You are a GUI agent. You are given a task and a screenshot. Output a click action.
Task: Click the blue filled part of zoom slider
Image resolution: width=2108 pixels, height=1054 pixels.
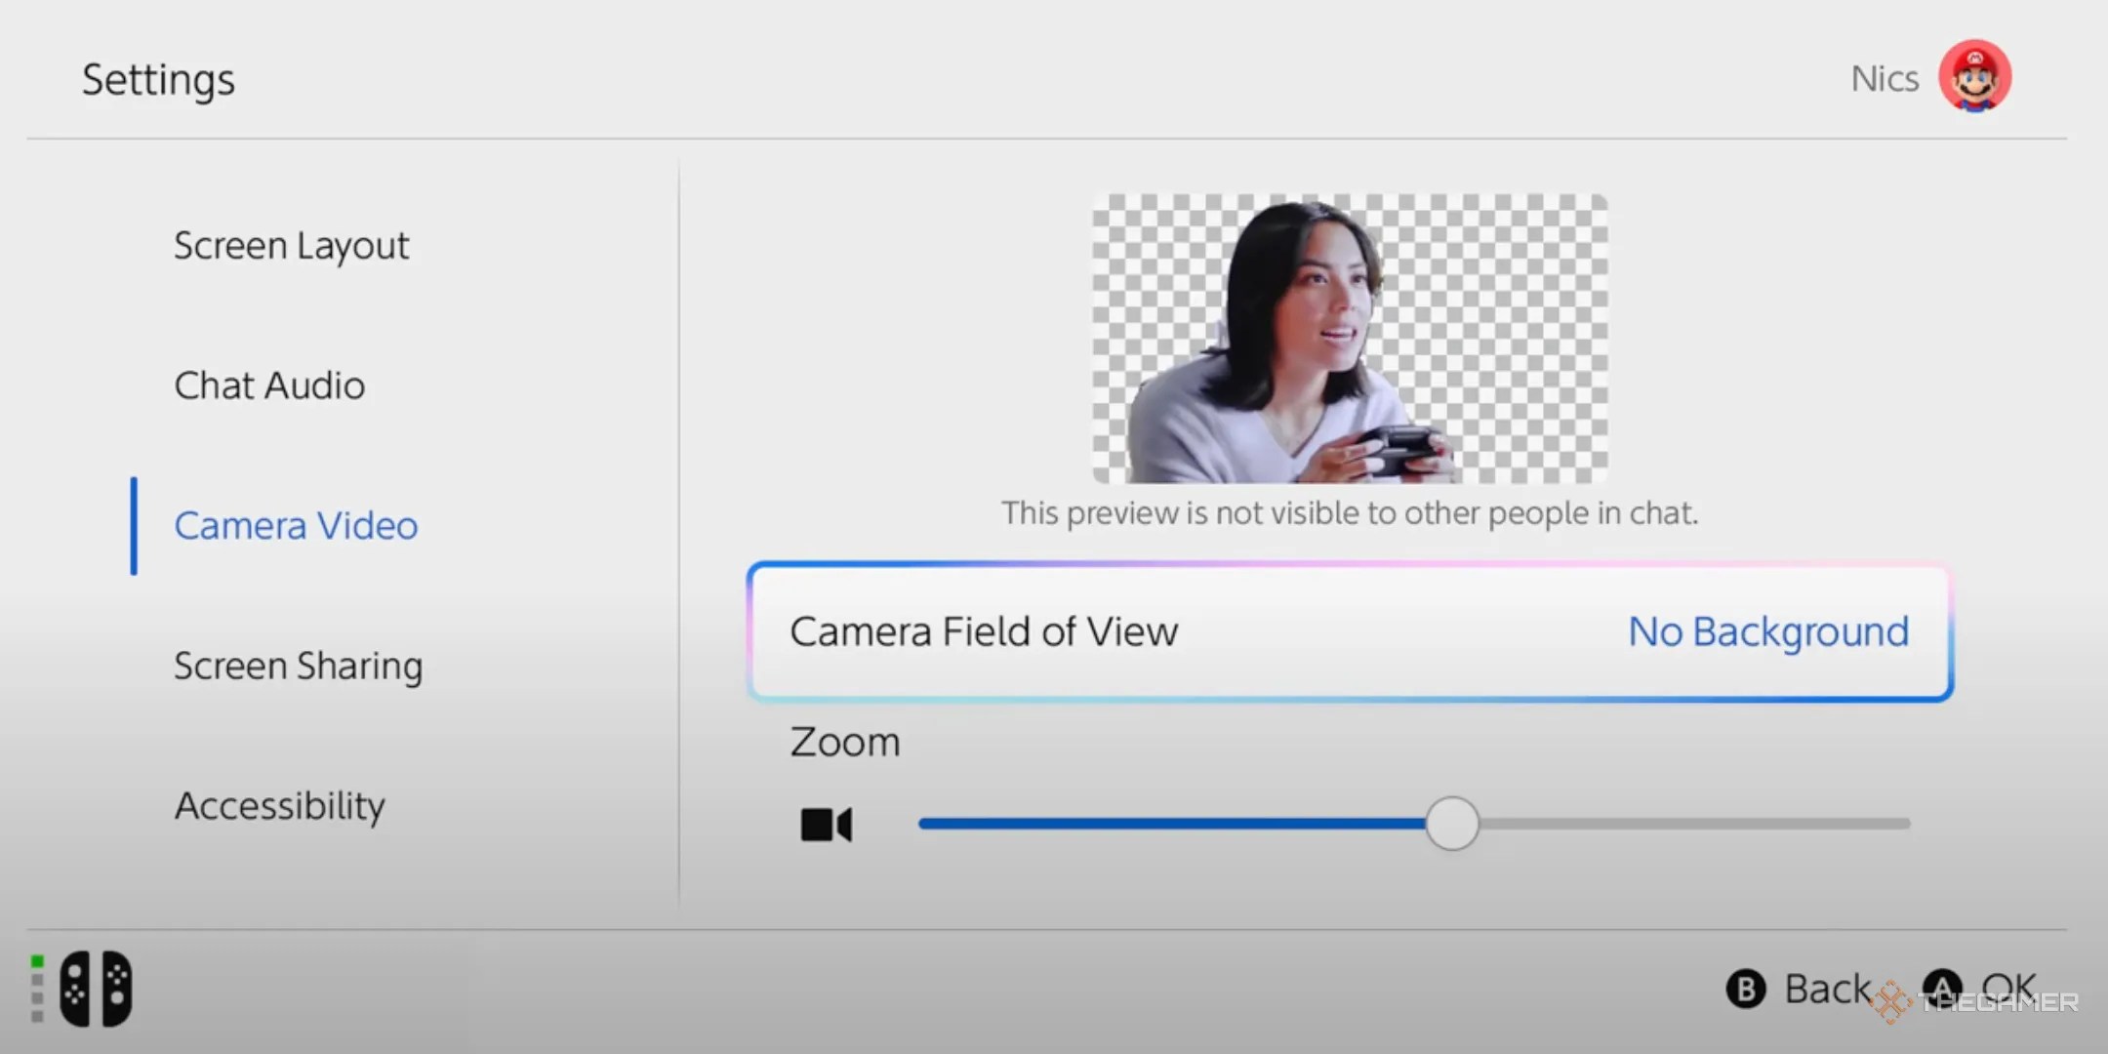pos(1171,824)
